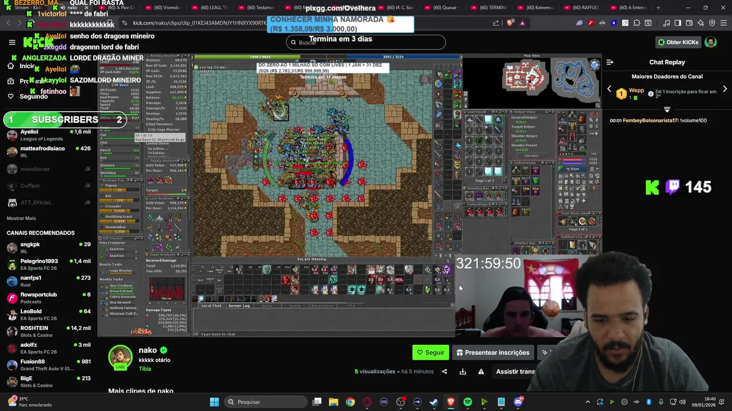The image size is (732, 411).
Task: Click Presentear inscrições button
Action: 494,352
